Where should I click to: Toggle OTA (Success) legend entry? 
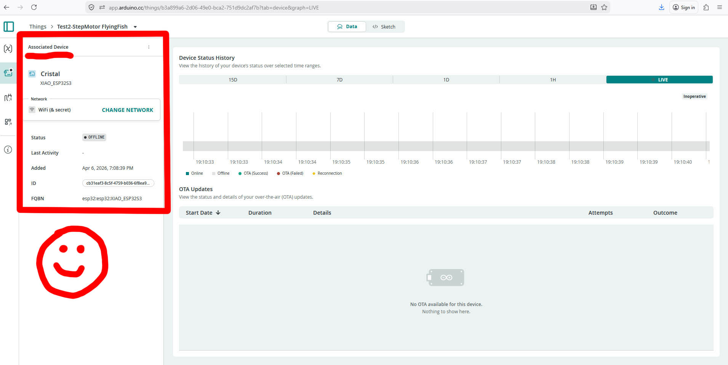click(253, 173)
